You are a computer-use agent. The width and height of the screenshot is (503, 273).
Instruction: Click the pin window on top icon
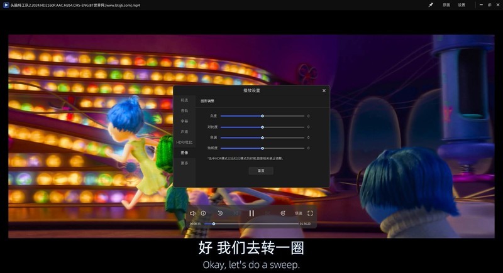(x=431, y=5)
